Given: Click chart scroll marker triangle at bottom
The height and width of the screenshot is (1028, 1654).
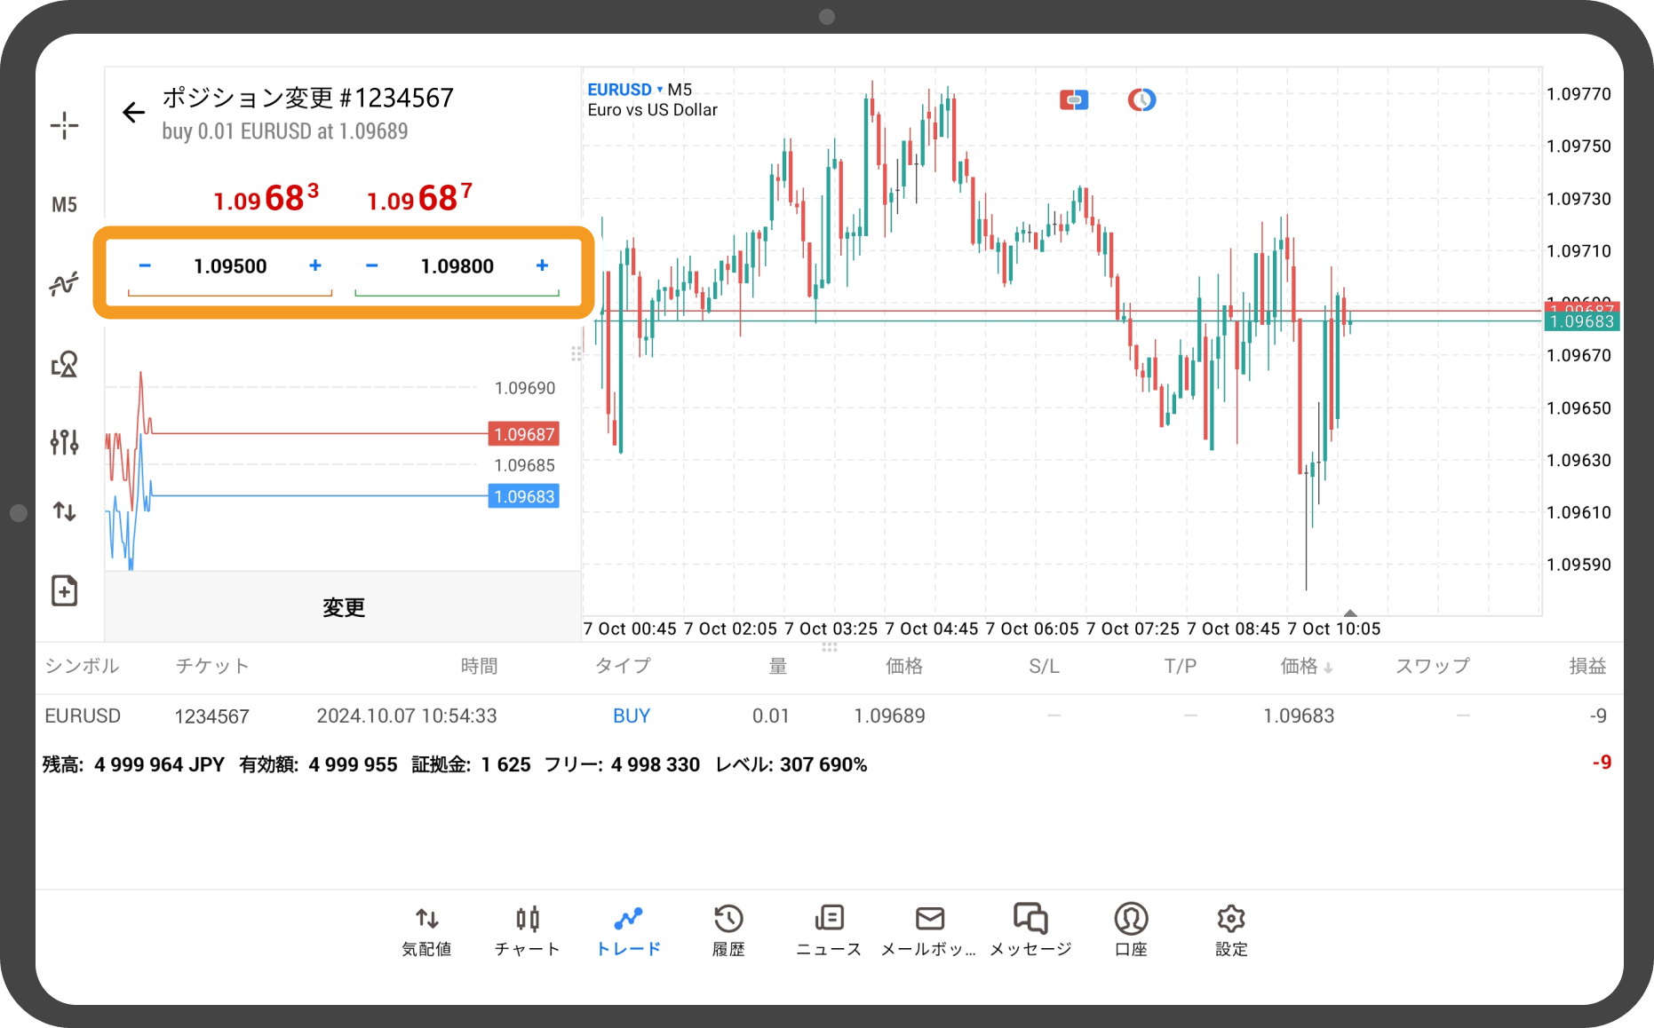Looking at the screenshot, I should [1350, 613].
